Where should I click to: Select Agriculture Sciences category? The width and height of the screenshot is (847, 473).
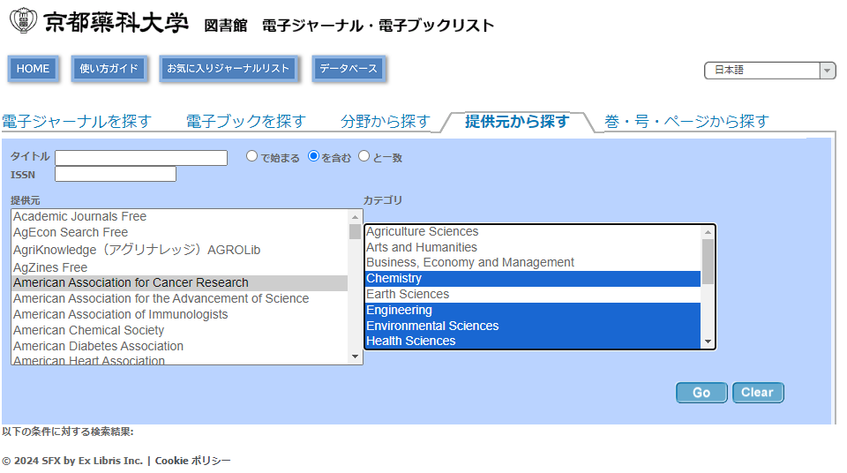[x=533, y=231]
